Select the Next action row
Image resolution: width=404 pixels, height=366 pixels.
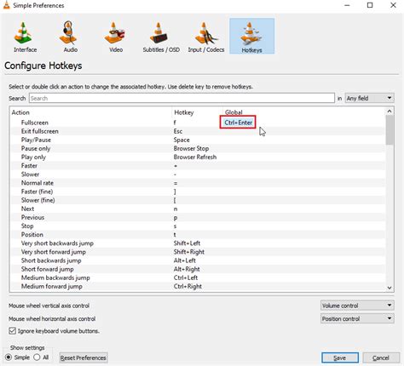click(x=198, y=209)
